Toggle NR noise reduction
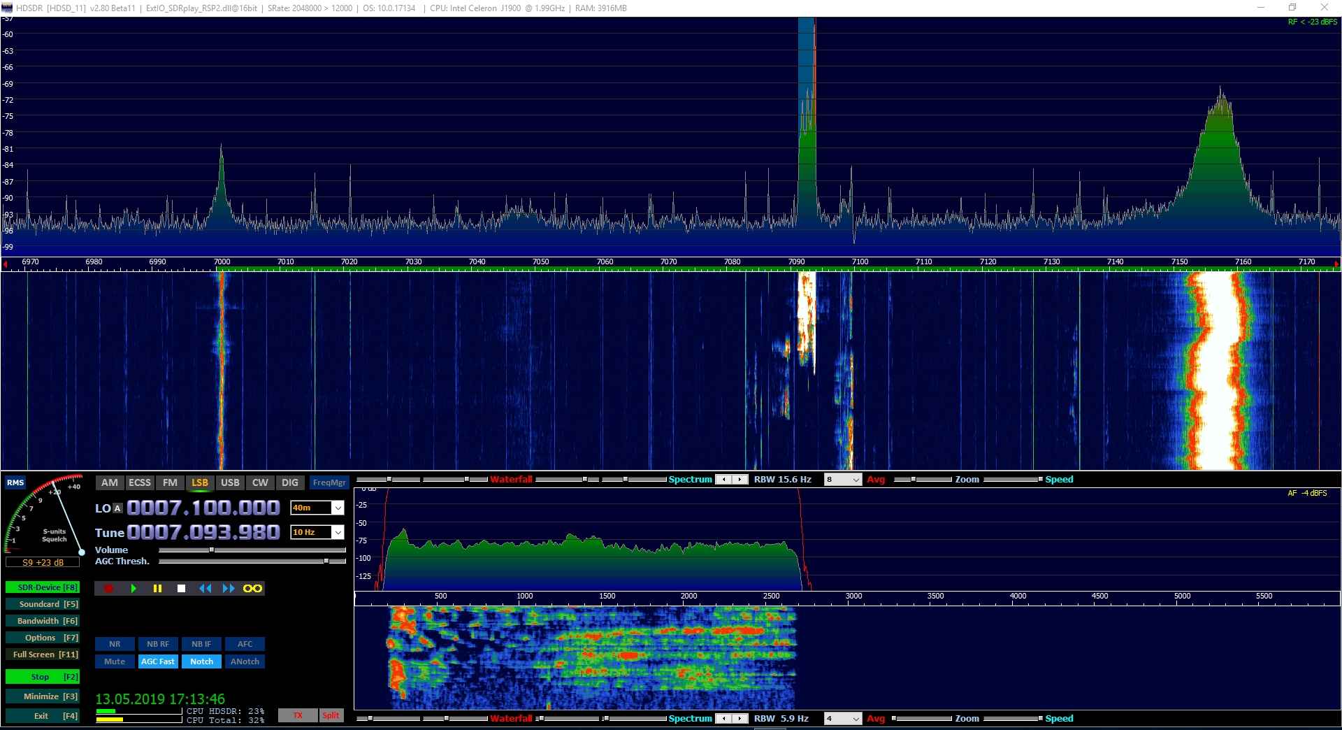Screen dimensions: 1342x730 click(115, 644)
